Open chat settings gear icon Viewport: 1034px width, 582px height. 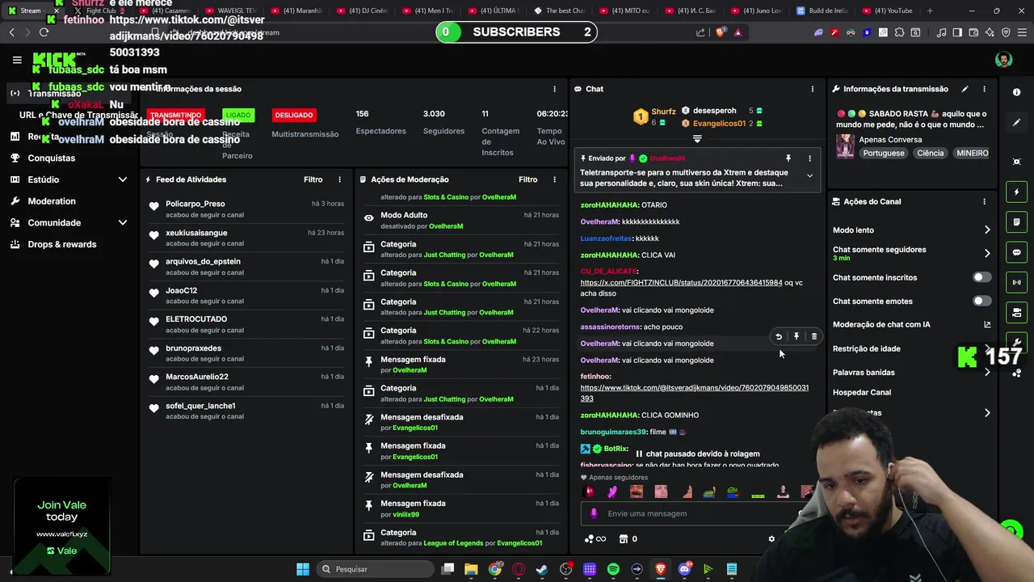(771, 539)
